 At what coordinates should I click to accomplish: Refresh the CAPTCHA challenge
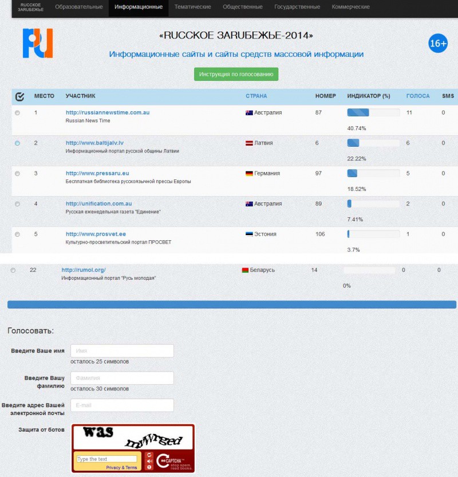tap(149, 455)
